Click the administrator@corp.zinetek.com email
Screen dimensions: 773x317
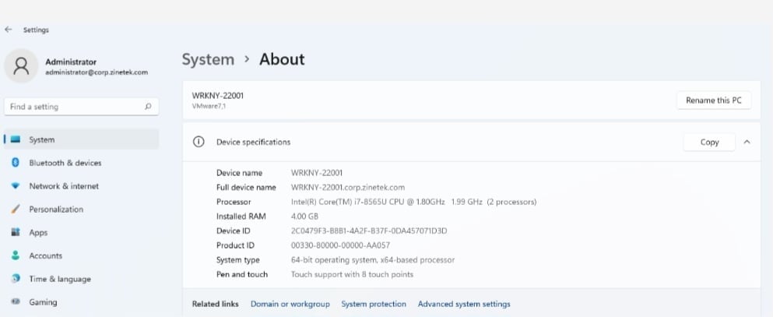pyautogui.click(x=97, y=72)
